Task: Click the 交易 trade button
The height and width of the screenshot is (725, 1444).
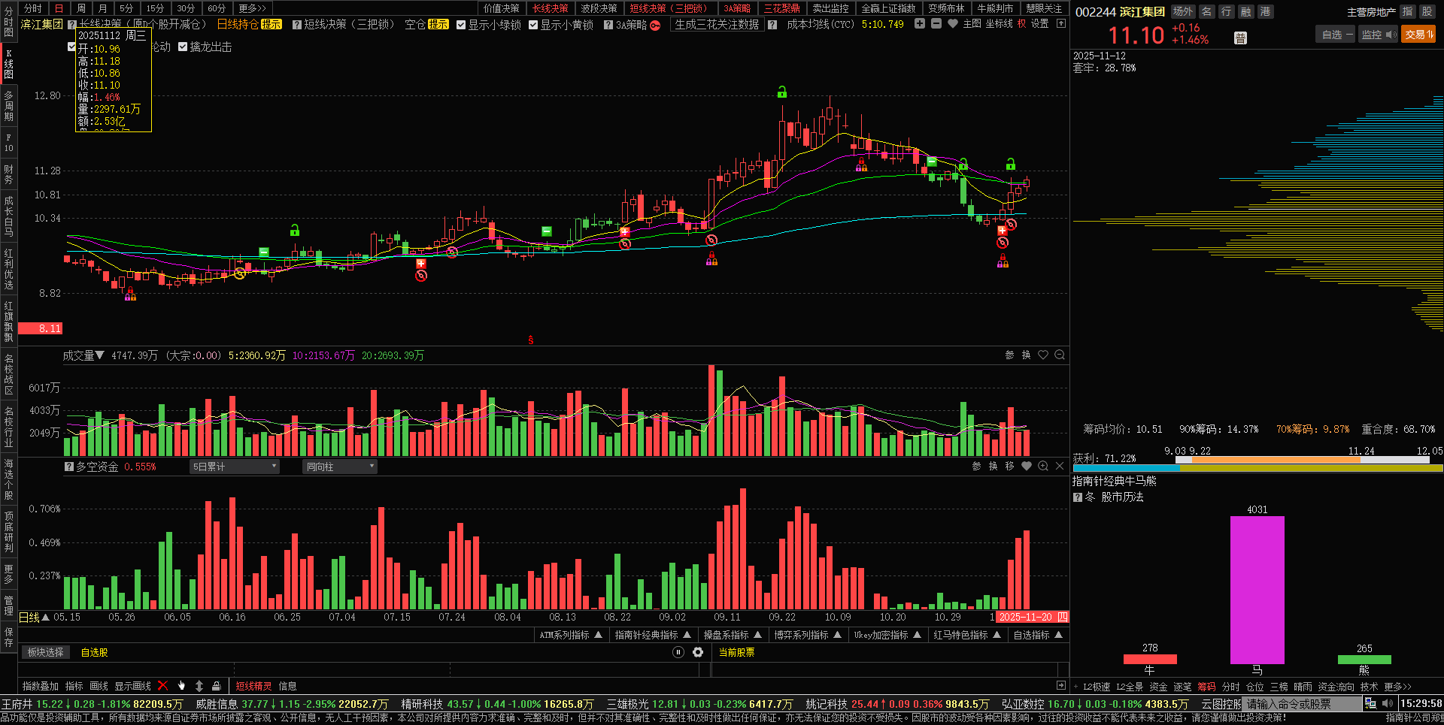Action: pyautogui.click(x=1418, y=35)
